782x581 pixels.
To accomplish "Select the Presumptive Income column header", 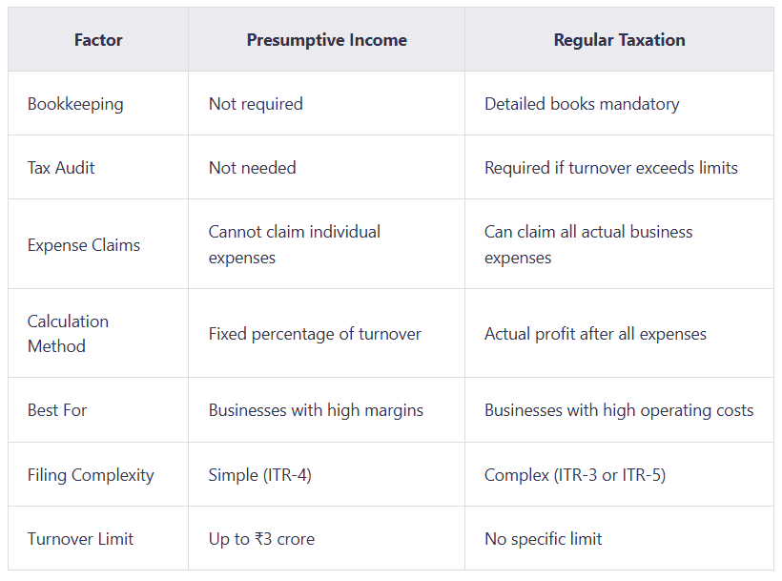I will 327,40.
